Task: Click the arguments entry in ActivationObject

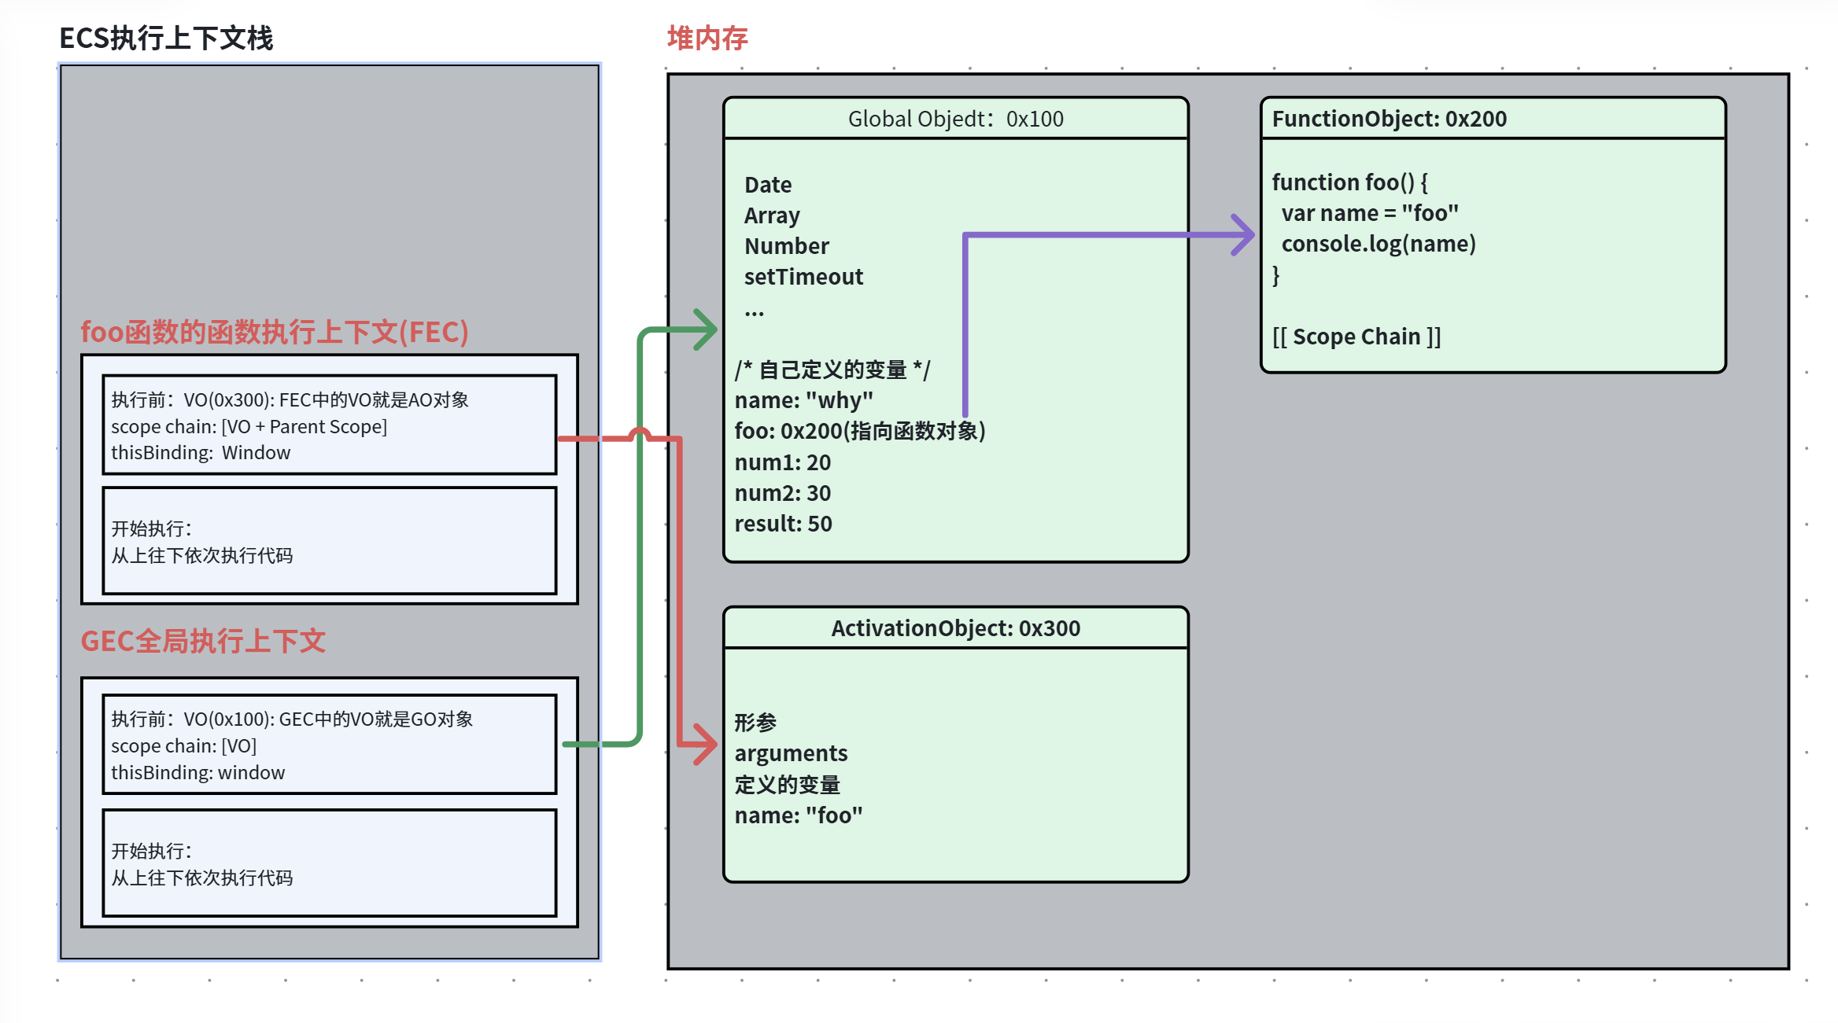Action: point(791,753)
